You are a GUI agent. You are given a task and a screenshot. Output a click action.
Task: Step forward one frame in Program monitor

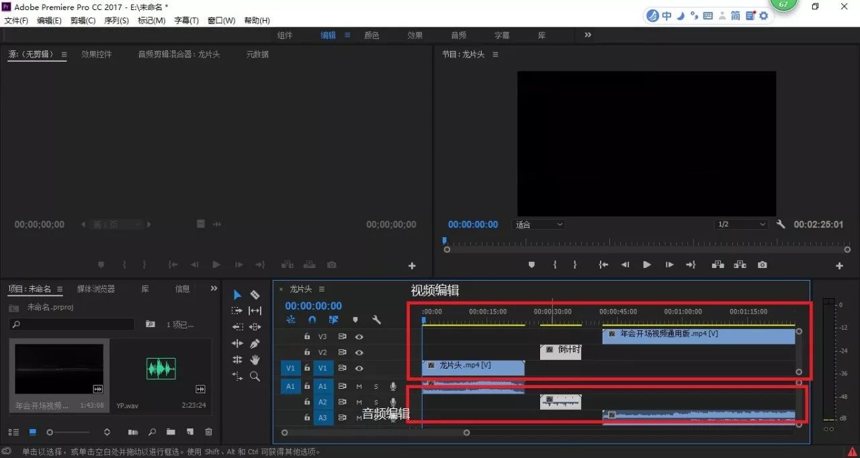tap(669, 265)
